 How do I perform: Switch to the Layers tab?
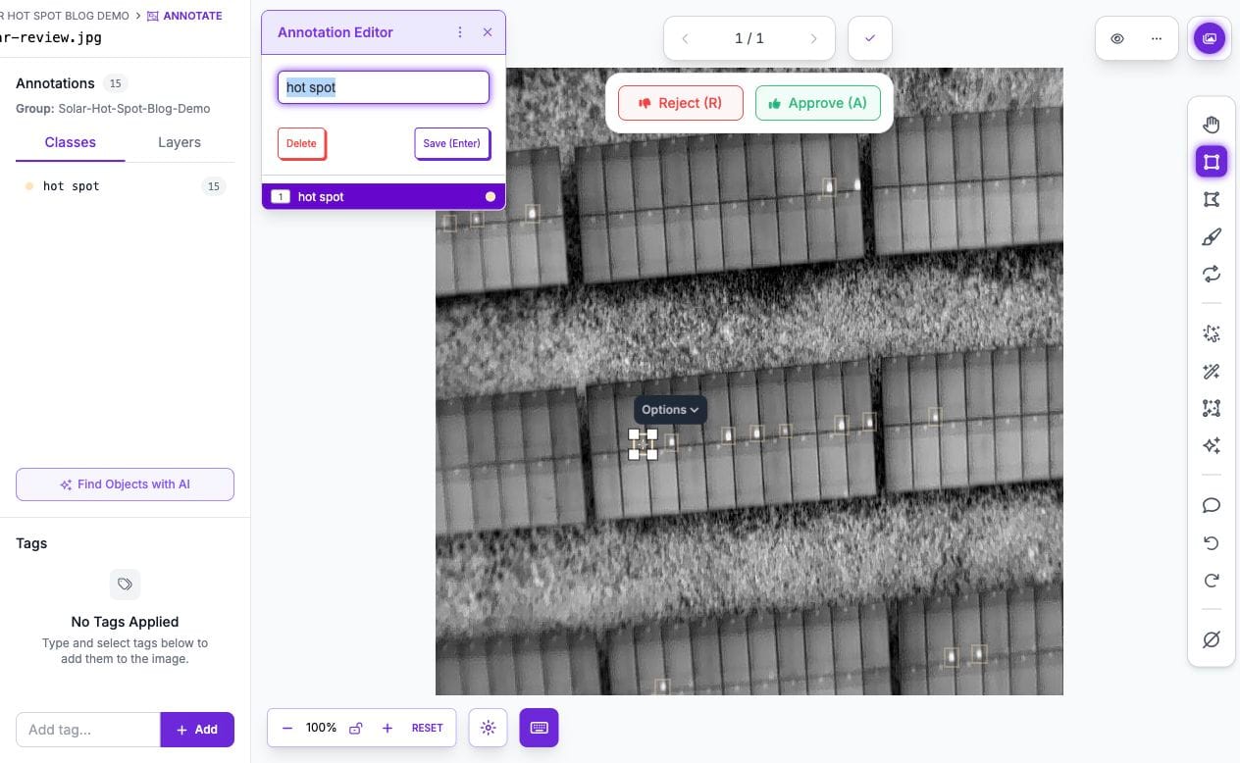[180, 142]
